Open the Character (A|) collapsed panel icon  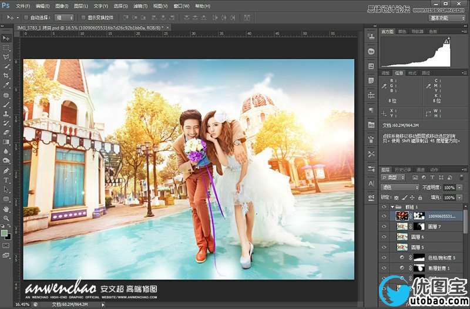tap(371, 183)
